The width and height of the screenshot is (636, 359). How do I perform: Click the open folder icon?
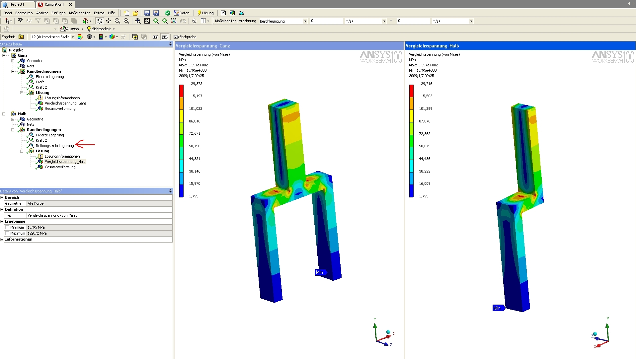[135, 13]
